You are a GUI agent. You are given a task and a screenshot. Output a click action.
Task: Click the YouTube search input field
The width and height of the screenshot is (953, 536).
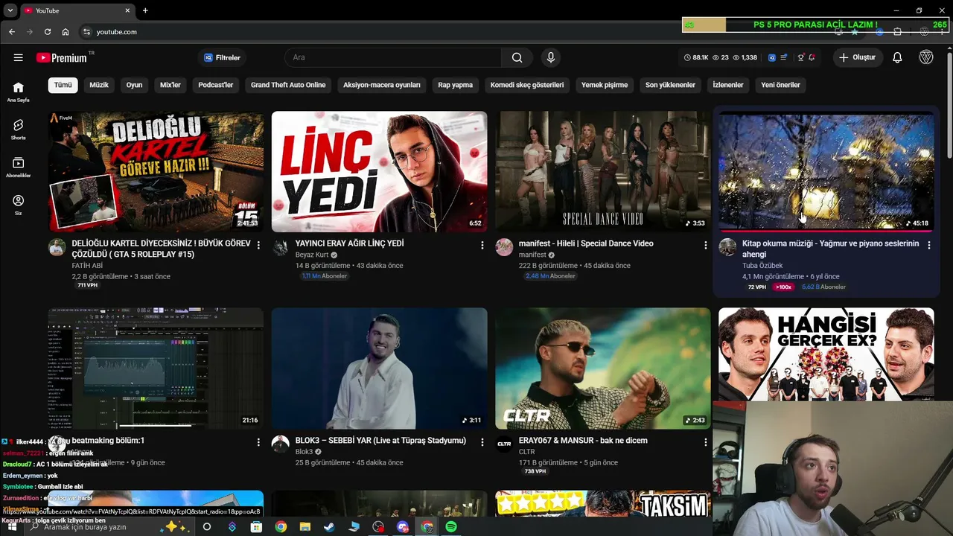[392, 57]
